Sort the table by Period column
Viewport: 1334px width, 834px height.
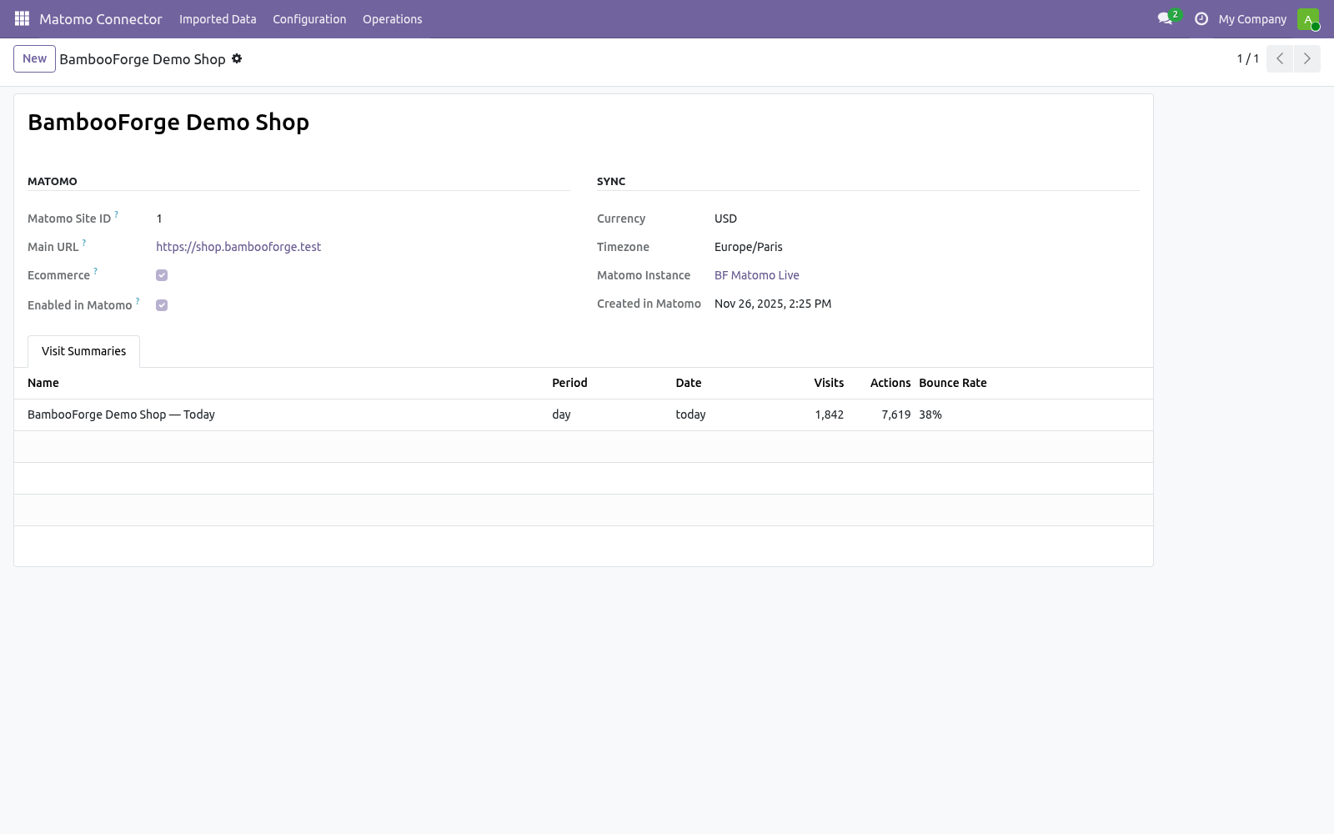coord(569,383)
